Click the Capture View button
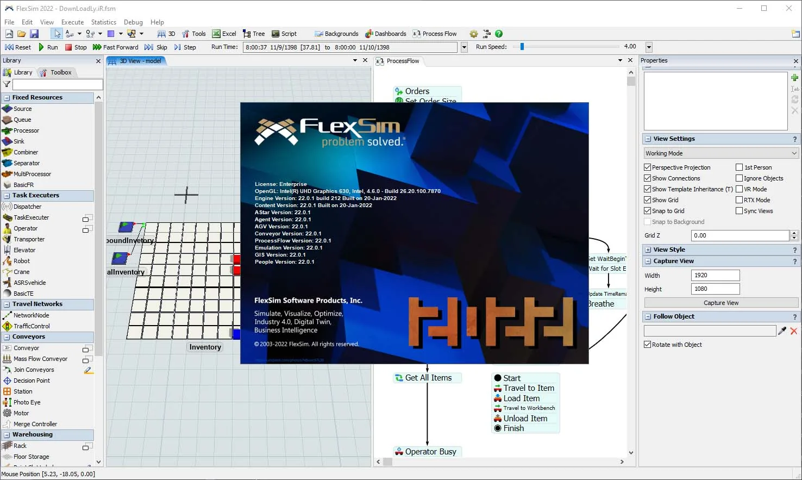The height and width of the screenshot is (480, 802). pos(721,303)
